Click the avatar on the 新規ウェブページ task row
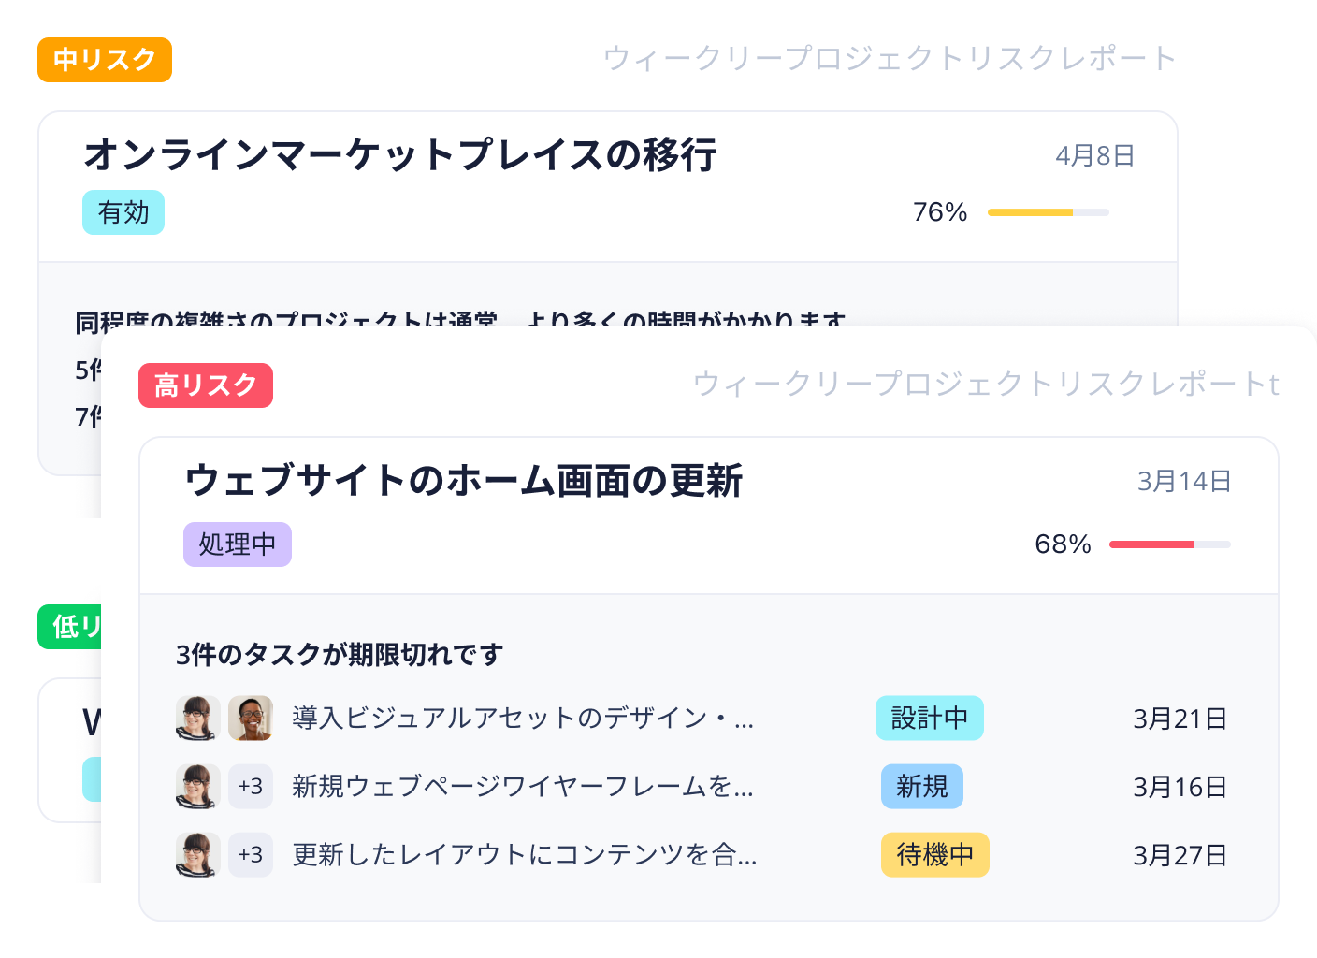Viewport: 1317px width, 958px height. click(x=197, y=787)
